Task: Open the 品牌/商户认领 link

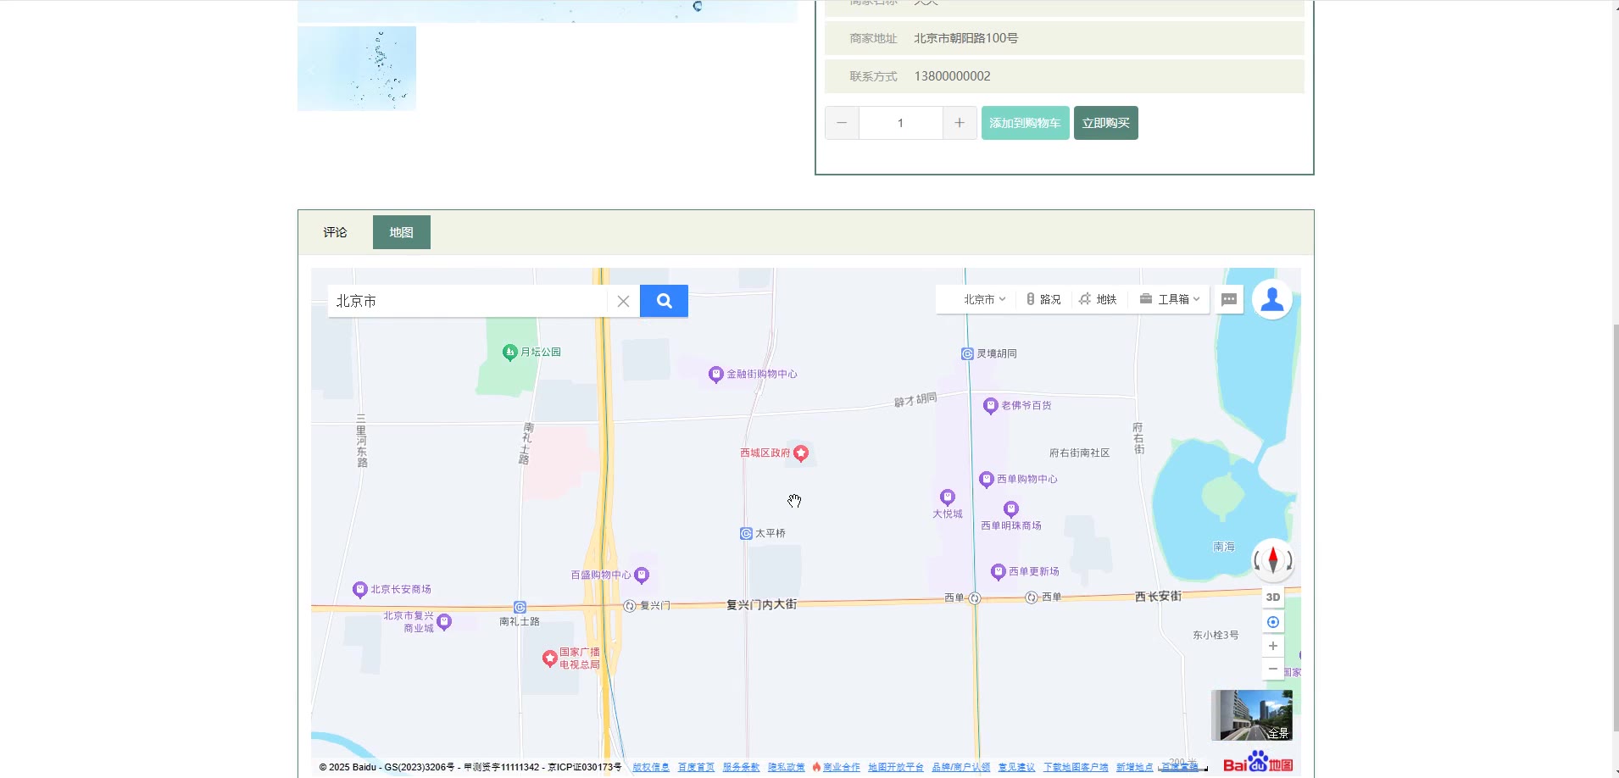Action: click(x=961, y=768)
